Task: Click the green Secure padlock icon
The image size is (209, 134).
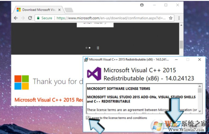Action: (38, 18)
